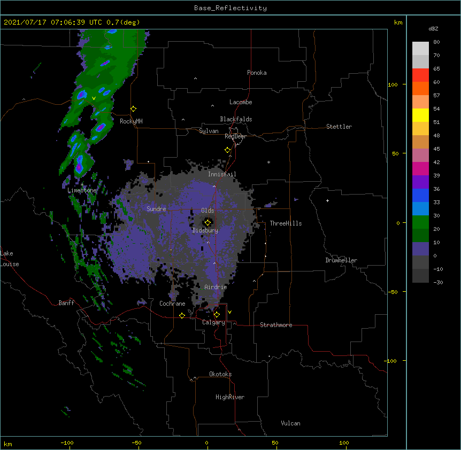This screenshot has height=450, width=461.
Task: Pick the dark blue swatch between 36 and 33
Action: (420, 196)
